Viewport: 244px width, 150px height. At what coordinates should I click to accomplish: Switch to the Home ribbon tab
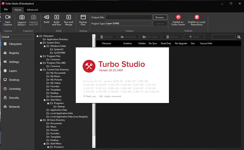click(18, 10)
